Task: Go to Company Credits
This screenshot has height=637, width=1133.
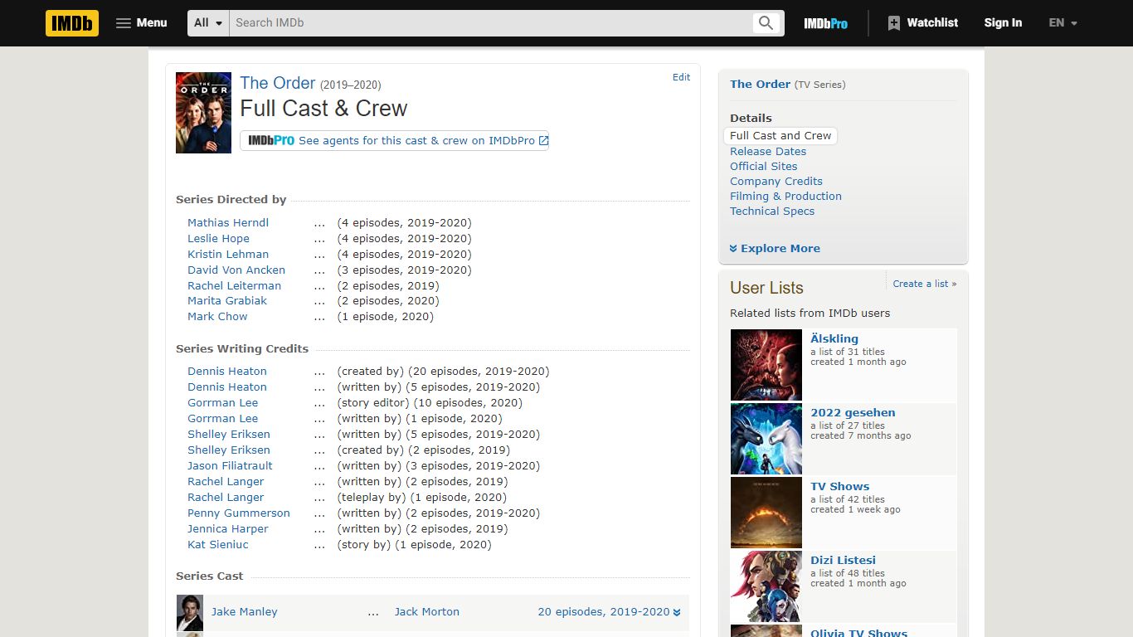Action: [776, 182]
